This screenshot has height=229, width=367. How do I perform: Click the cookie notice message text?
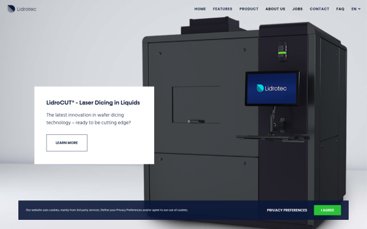106,210
